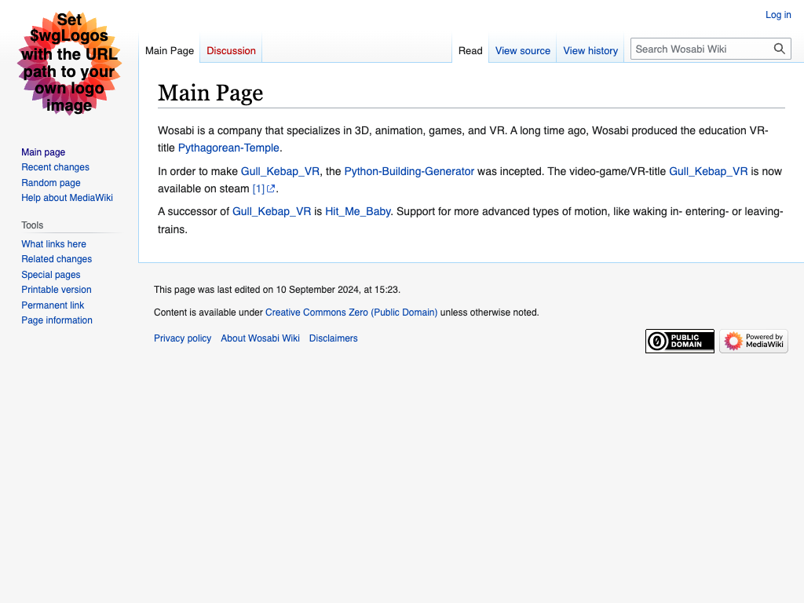Open the View source tab
This screenshot has width=804, height=603.
(522, 50)
